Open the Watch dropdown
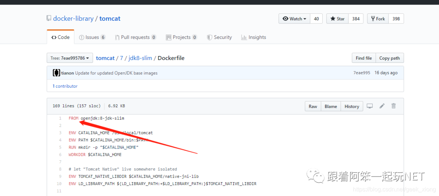Viewport: 439px width, 196px height. tap(294, 19)
